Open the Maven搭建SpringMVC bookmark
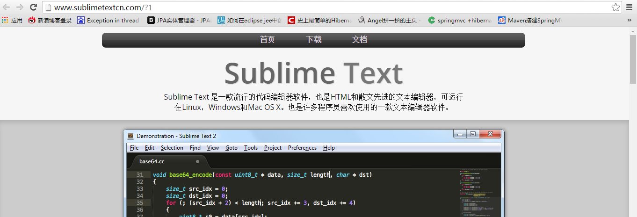The height and width of the screenshot is (217, 637). (530, 20)
